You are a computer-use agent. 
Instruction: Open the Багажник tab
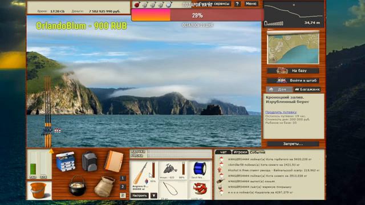307,89
